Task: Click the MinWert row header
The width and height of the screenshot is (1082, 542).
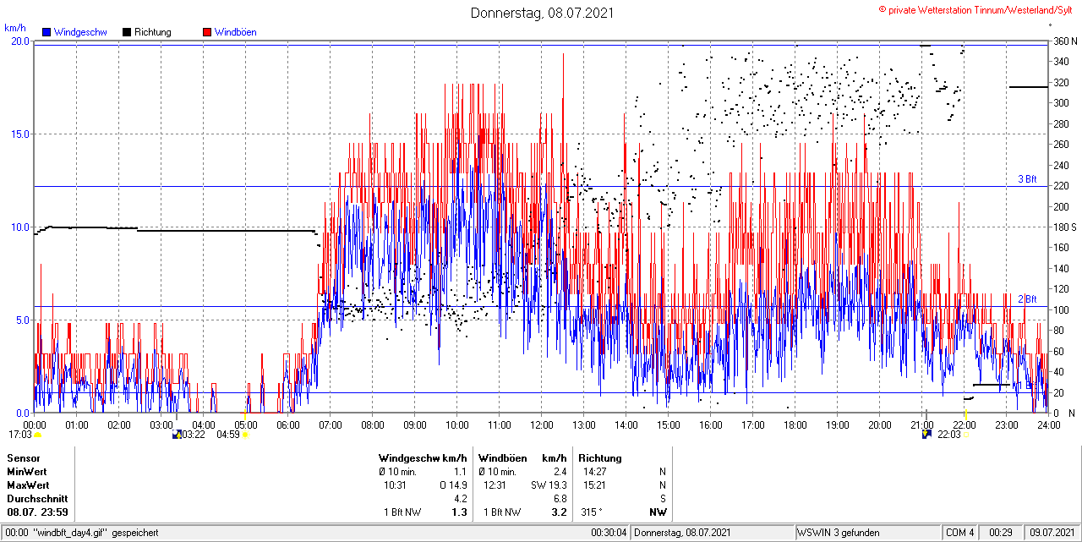Action: tap(27, 472)
